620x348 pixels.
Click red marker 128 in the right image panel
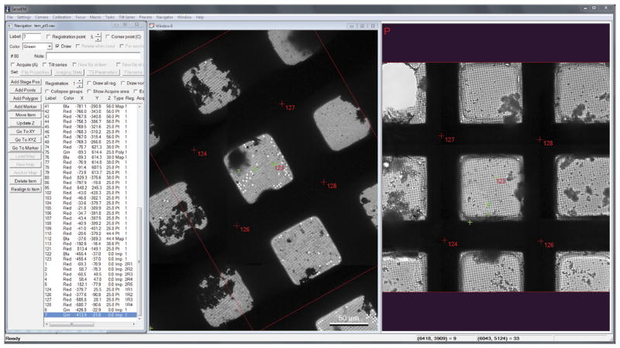(x=540, y=139)
